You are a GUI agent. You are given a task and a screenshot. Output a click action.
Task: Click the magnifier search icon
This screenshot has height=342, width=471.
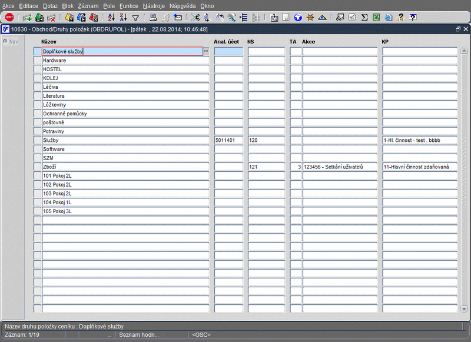coord(231,18)
